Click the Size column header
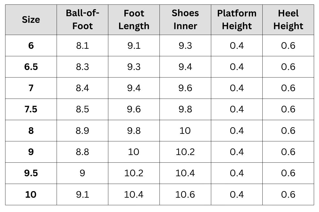 (31, 20)
